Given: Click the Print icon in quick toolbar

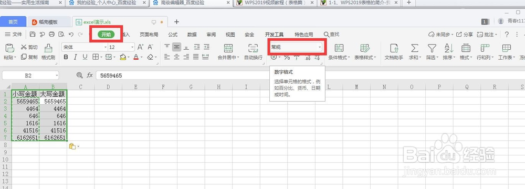Looking at the screenshot, I should click(x=51, y=34).
